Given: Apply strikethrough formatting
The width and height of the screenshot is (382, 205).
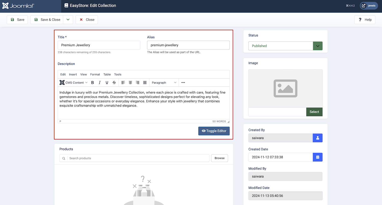Looking at the screenshot, I should point(114,83).
